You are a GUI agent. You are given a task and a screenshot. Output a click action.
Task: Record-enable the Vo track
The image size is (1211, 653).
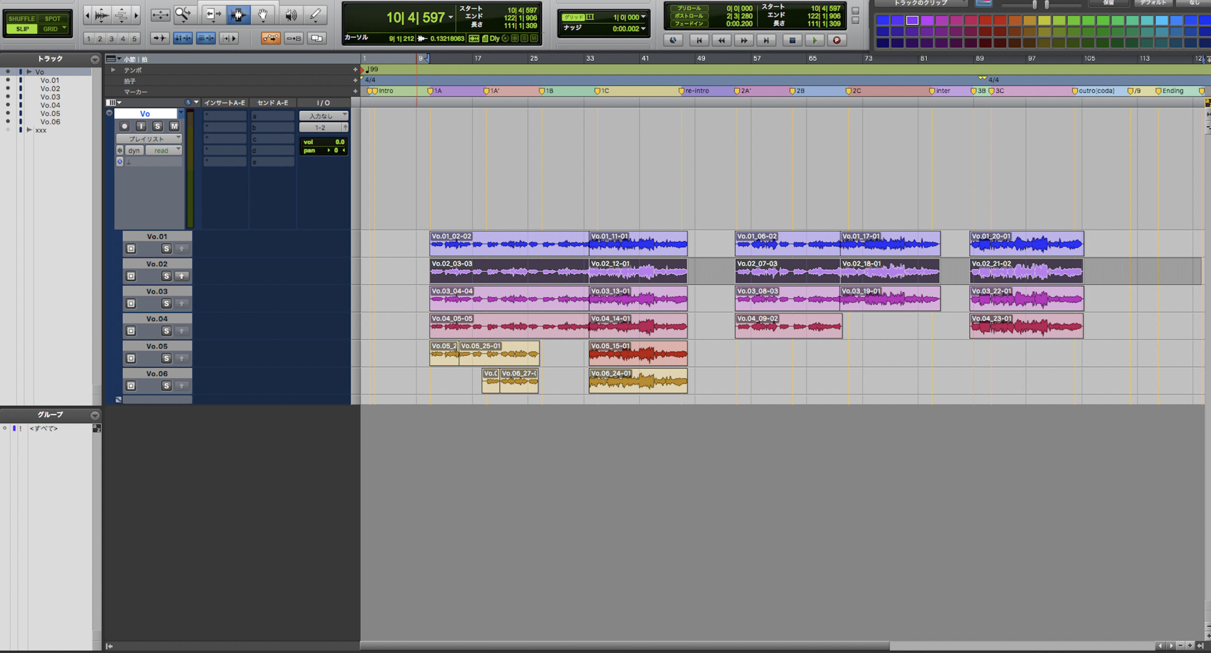pos(124,126)
